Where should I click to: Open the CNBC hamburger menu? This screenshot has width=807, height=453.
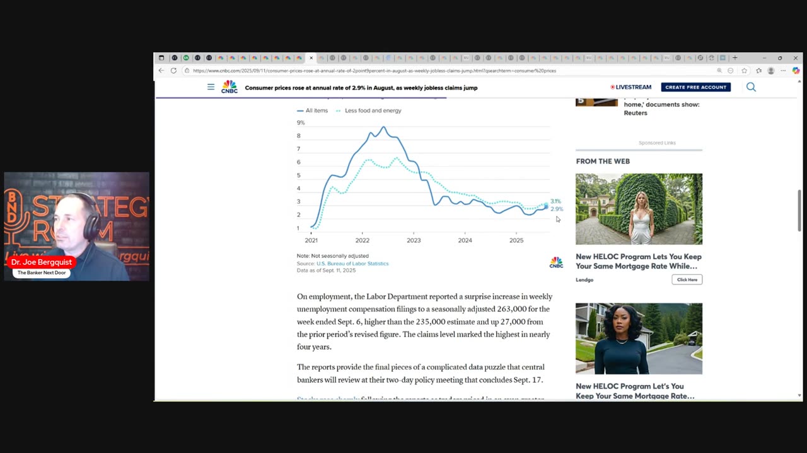pyautogui.click(x=211, y=87)
